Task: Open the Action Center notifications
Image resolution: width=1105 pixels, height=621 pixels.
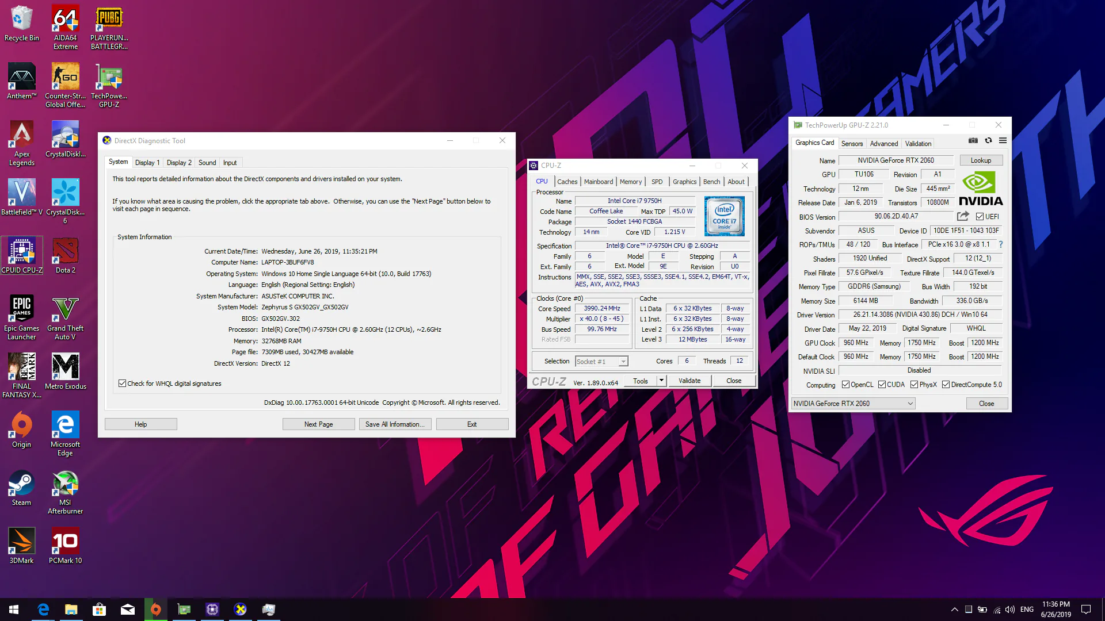Action: (1086, 609)
